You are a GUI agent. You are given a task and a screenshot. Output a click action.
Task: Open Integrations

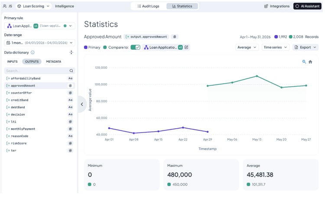coord(277,6)
